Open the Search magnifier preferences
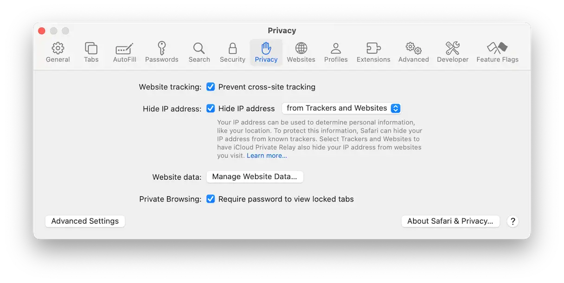This screenshot has width=564, height=283. (199, 48)
